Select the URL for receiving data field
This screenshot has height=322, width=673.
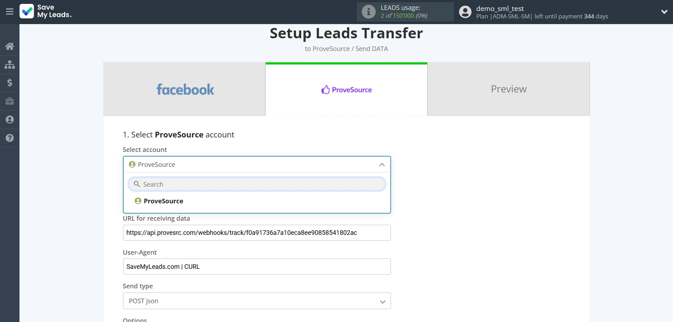coord(257,233)
